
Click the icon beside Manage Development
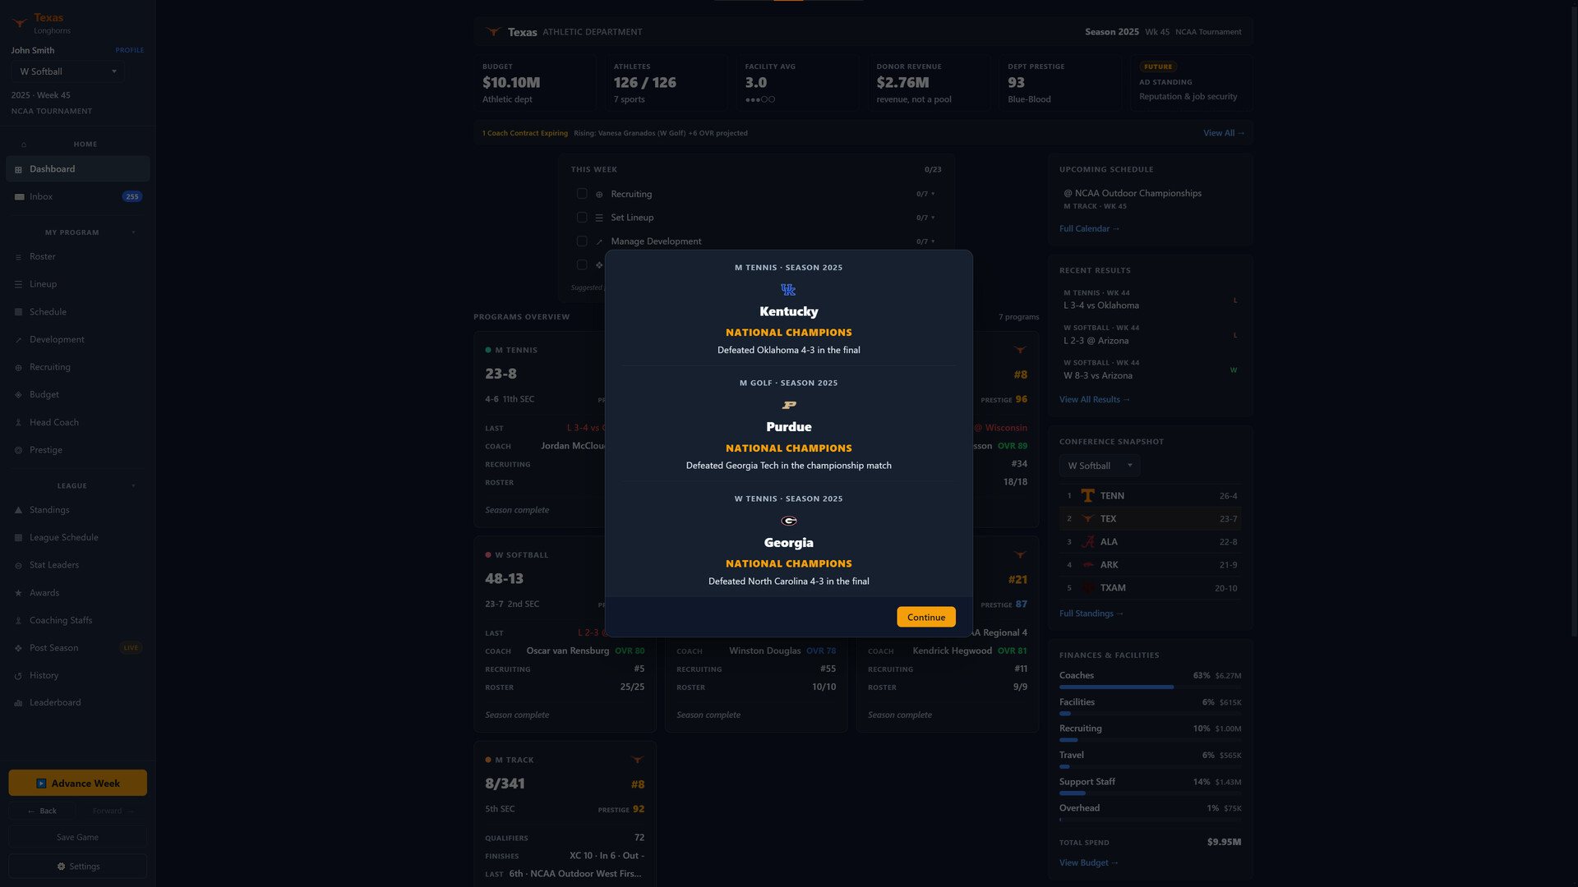pos(599,241)
